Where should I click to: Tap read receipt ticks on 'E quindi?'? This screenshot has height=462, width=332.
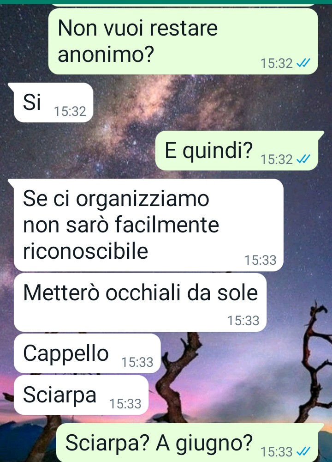point(303,159)
